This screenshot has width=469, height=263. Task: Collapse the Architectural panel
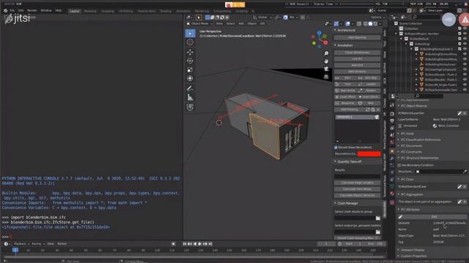(x=346, y=31)
